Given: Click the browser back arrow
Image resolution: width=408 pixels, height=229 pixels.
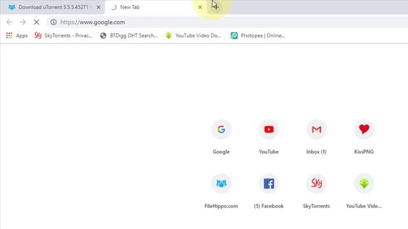Looking at the screenshot, I should [x=10, y=22].
